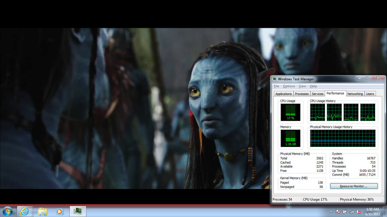This screenshot has width=387, height=217.
Task: Open Action Center flag tray icon
Action: pyautogui.click(x=338, y=212)
